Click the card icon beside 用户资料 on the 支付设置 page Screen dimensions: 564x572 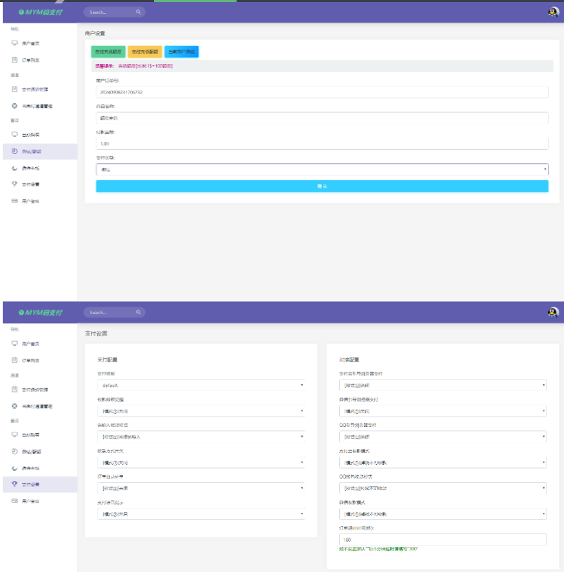(x=14, y=501)
